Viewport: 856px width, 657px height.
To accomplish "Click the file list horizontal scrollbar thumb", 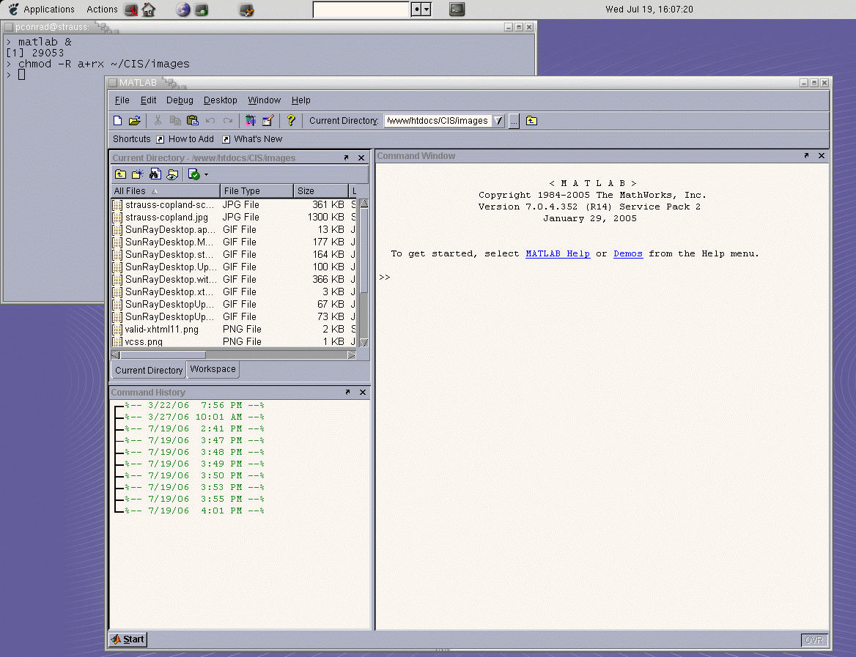I will coord(163,355).
